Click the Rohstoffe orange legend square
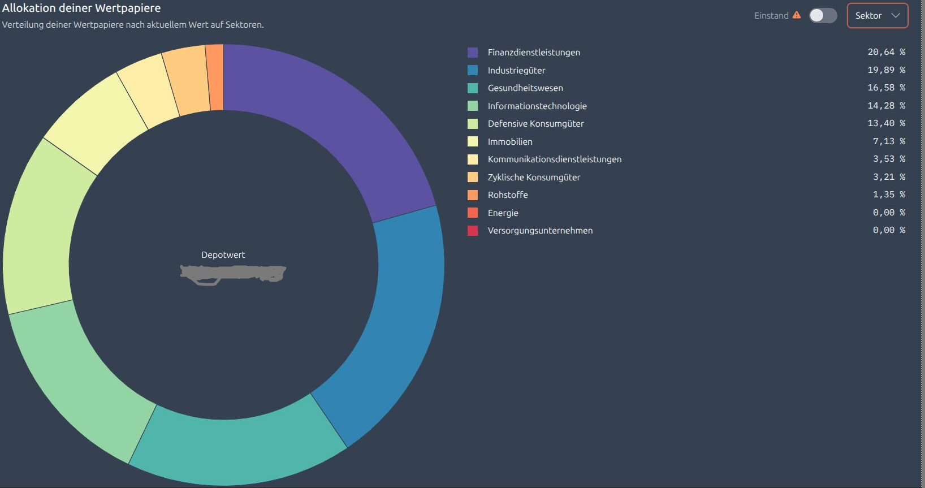The image size is (925, 488). [x=473, y=195]
